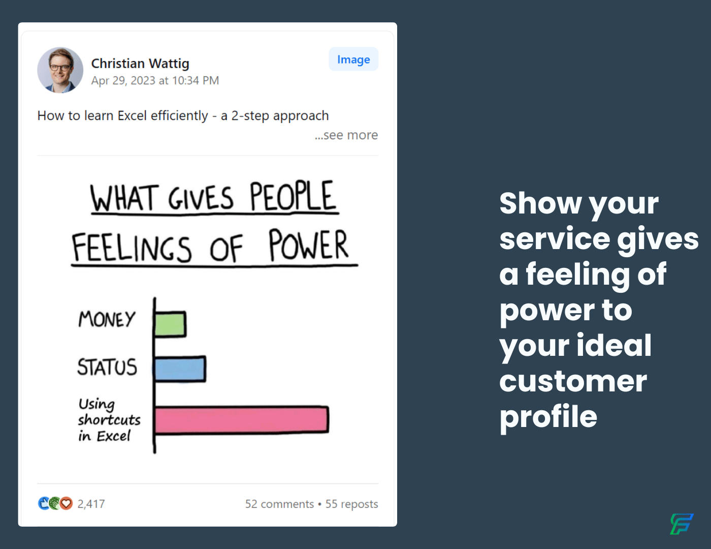This screenshot has height=549, width=711.
Task: Open the 52 comments link
Action: [x=279, y=504]
